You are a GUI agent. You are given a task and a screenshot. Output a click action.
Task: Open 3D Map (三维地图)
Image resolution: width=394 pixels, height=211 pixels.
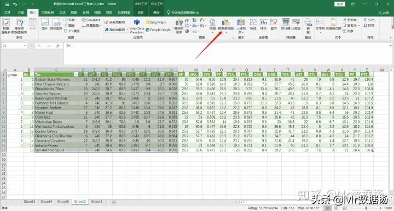[x=241, y=26]
